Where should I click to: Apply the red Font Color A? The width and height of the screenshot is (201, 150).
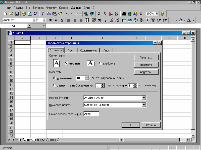pyautogui.click(x=189, y=20)
